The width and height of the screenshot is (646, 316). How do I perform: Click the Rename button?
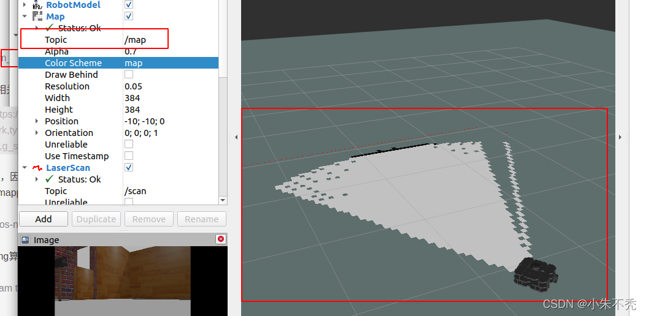coord(201,219)
